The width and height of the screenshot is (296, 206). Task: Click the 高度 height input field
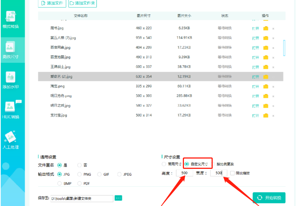[184, 173]
